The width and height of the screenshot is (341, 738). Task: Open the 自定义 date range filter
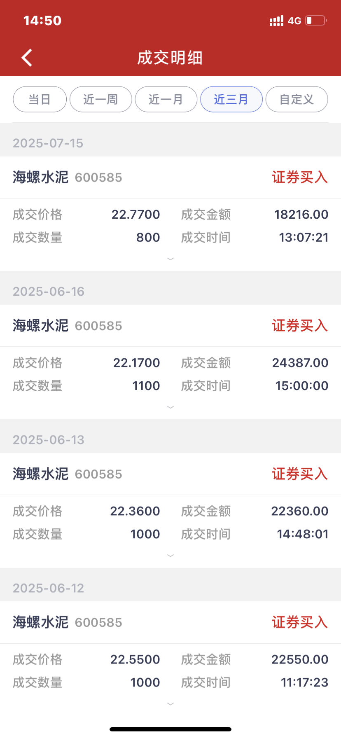pos(297,99)
